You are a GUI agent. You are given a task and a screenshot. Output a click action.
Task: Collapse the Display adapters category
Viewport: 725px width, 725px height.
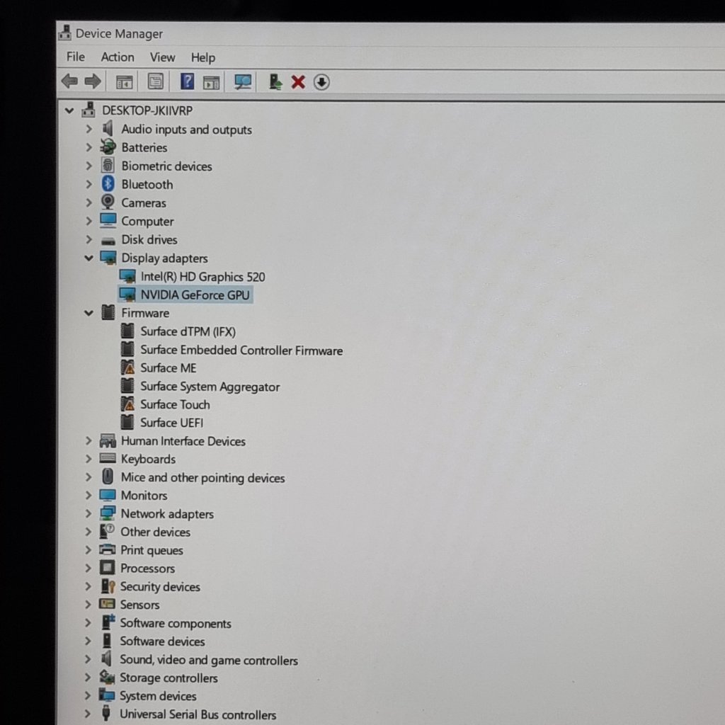[x=89, y=258]
